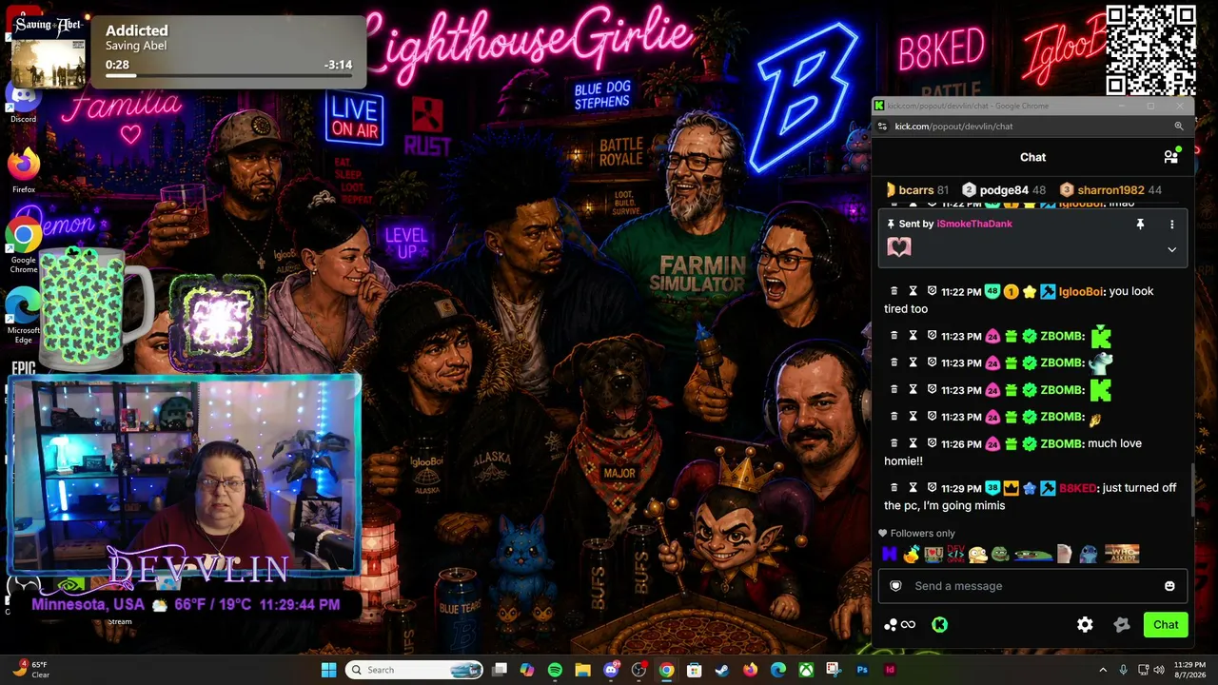Open the badge icon beside the settings gear
Image resolution: width=1218 pixels, height=685 pixels.
pos(1122,624)
